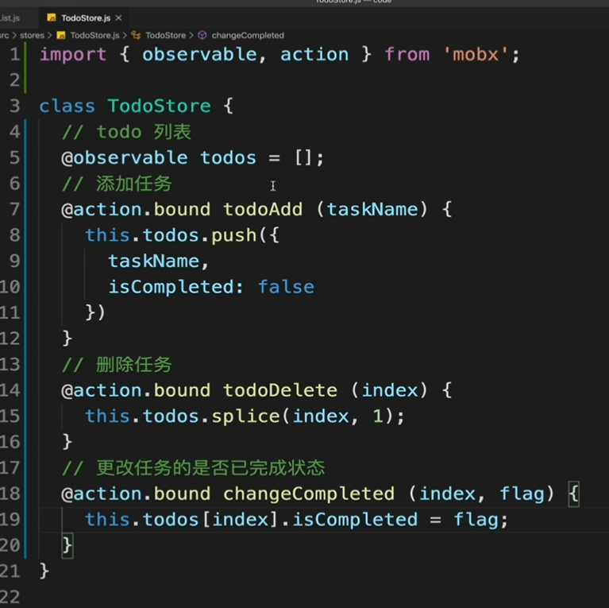Click line number 1 in gutter
The width and height of the screenshot is (609, 608).
click(x=15, y=54)
